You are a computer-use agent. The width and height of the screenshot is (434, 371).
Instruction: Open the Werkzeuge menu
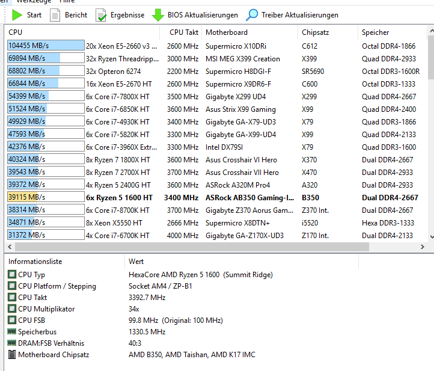pyautogui.click(x=34, y=1)
